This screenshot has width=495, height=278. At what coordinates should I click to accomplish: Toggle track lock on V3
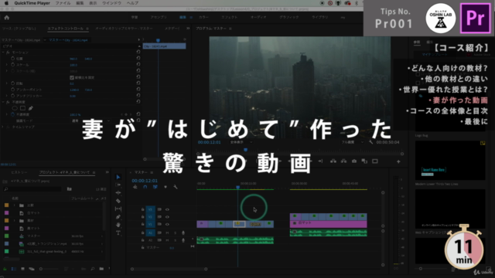tap(142, 209)
